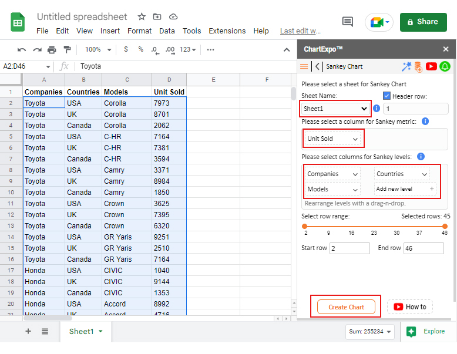The image size is (457, 354).
Task: View info about Sheet Name
Action: [x=377, y=109]
